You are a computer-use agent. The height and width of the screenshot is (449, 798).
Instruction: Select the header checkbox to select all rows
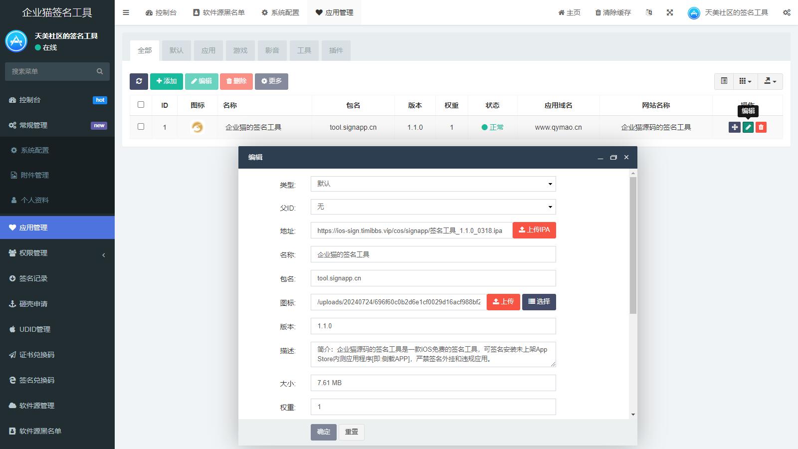[141, 105]
